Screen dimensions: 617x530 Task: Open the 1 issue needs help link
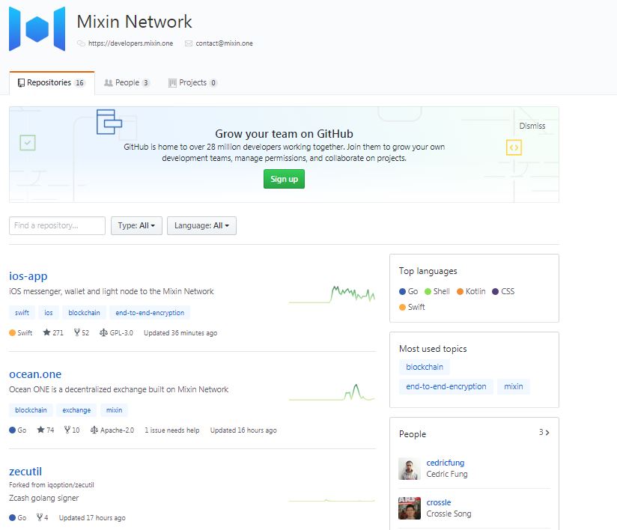(172, 430)
